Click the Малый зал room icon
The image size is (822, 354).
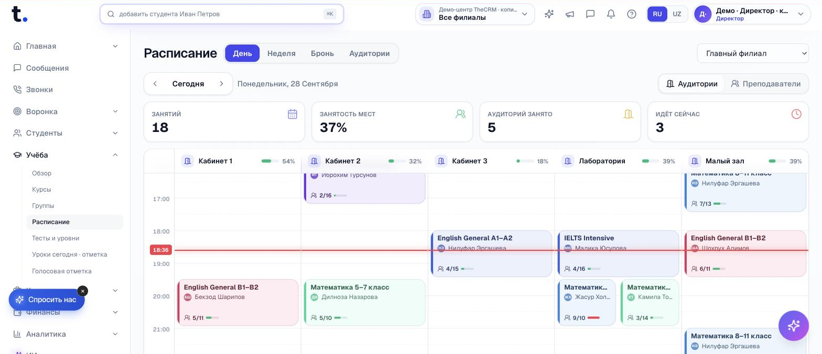pos(695,161)
